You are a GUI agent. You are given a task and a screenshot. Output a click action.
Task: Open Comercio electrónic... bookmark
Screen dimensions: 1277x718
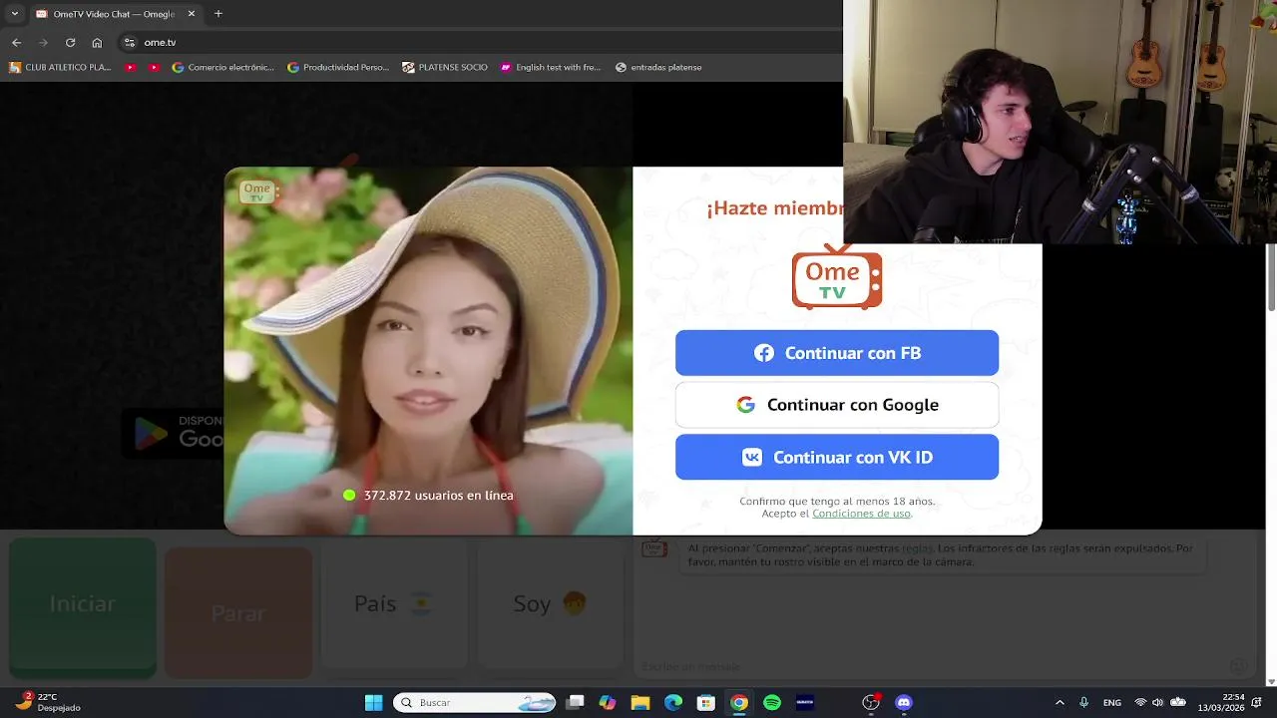click(222, 68)
